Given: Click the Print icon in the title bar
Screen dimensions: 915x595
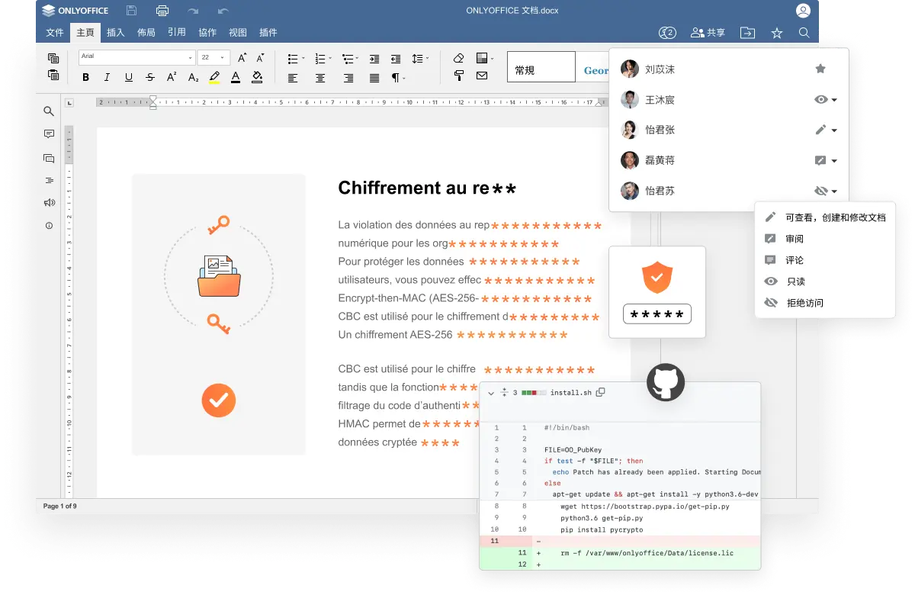Looking at the screenshot, I should tap(161, 10).
